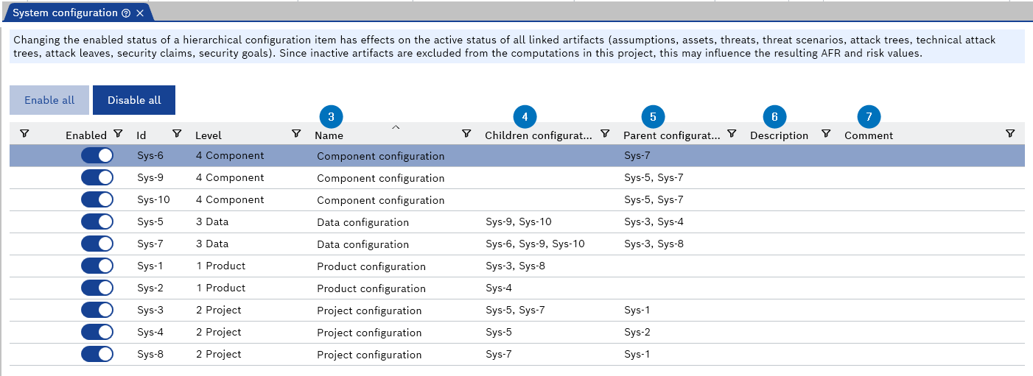1033x376 pixels.
Task: Select the Sys-8 Project configuration row
Action: point(368,354)
